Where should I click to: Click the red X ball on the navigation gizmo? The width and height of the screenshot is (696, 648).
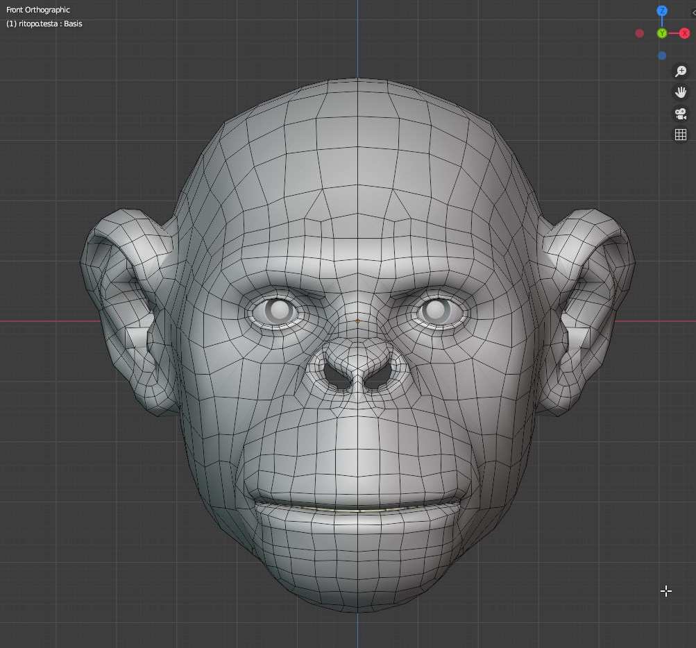[x=684, y=33]
